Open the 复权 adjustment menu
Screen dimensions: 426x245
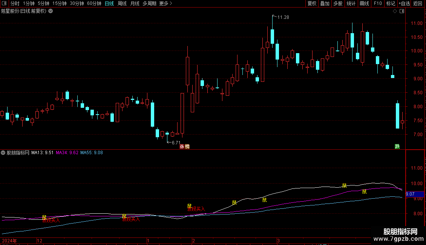312,3
